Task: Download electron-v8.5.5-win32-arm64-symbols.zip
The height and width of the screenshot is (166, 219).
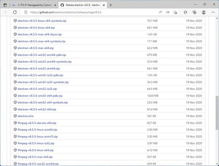Action: (45, 62)
